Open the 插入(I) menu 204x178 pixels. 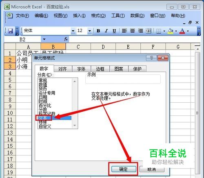pos(79,16)
